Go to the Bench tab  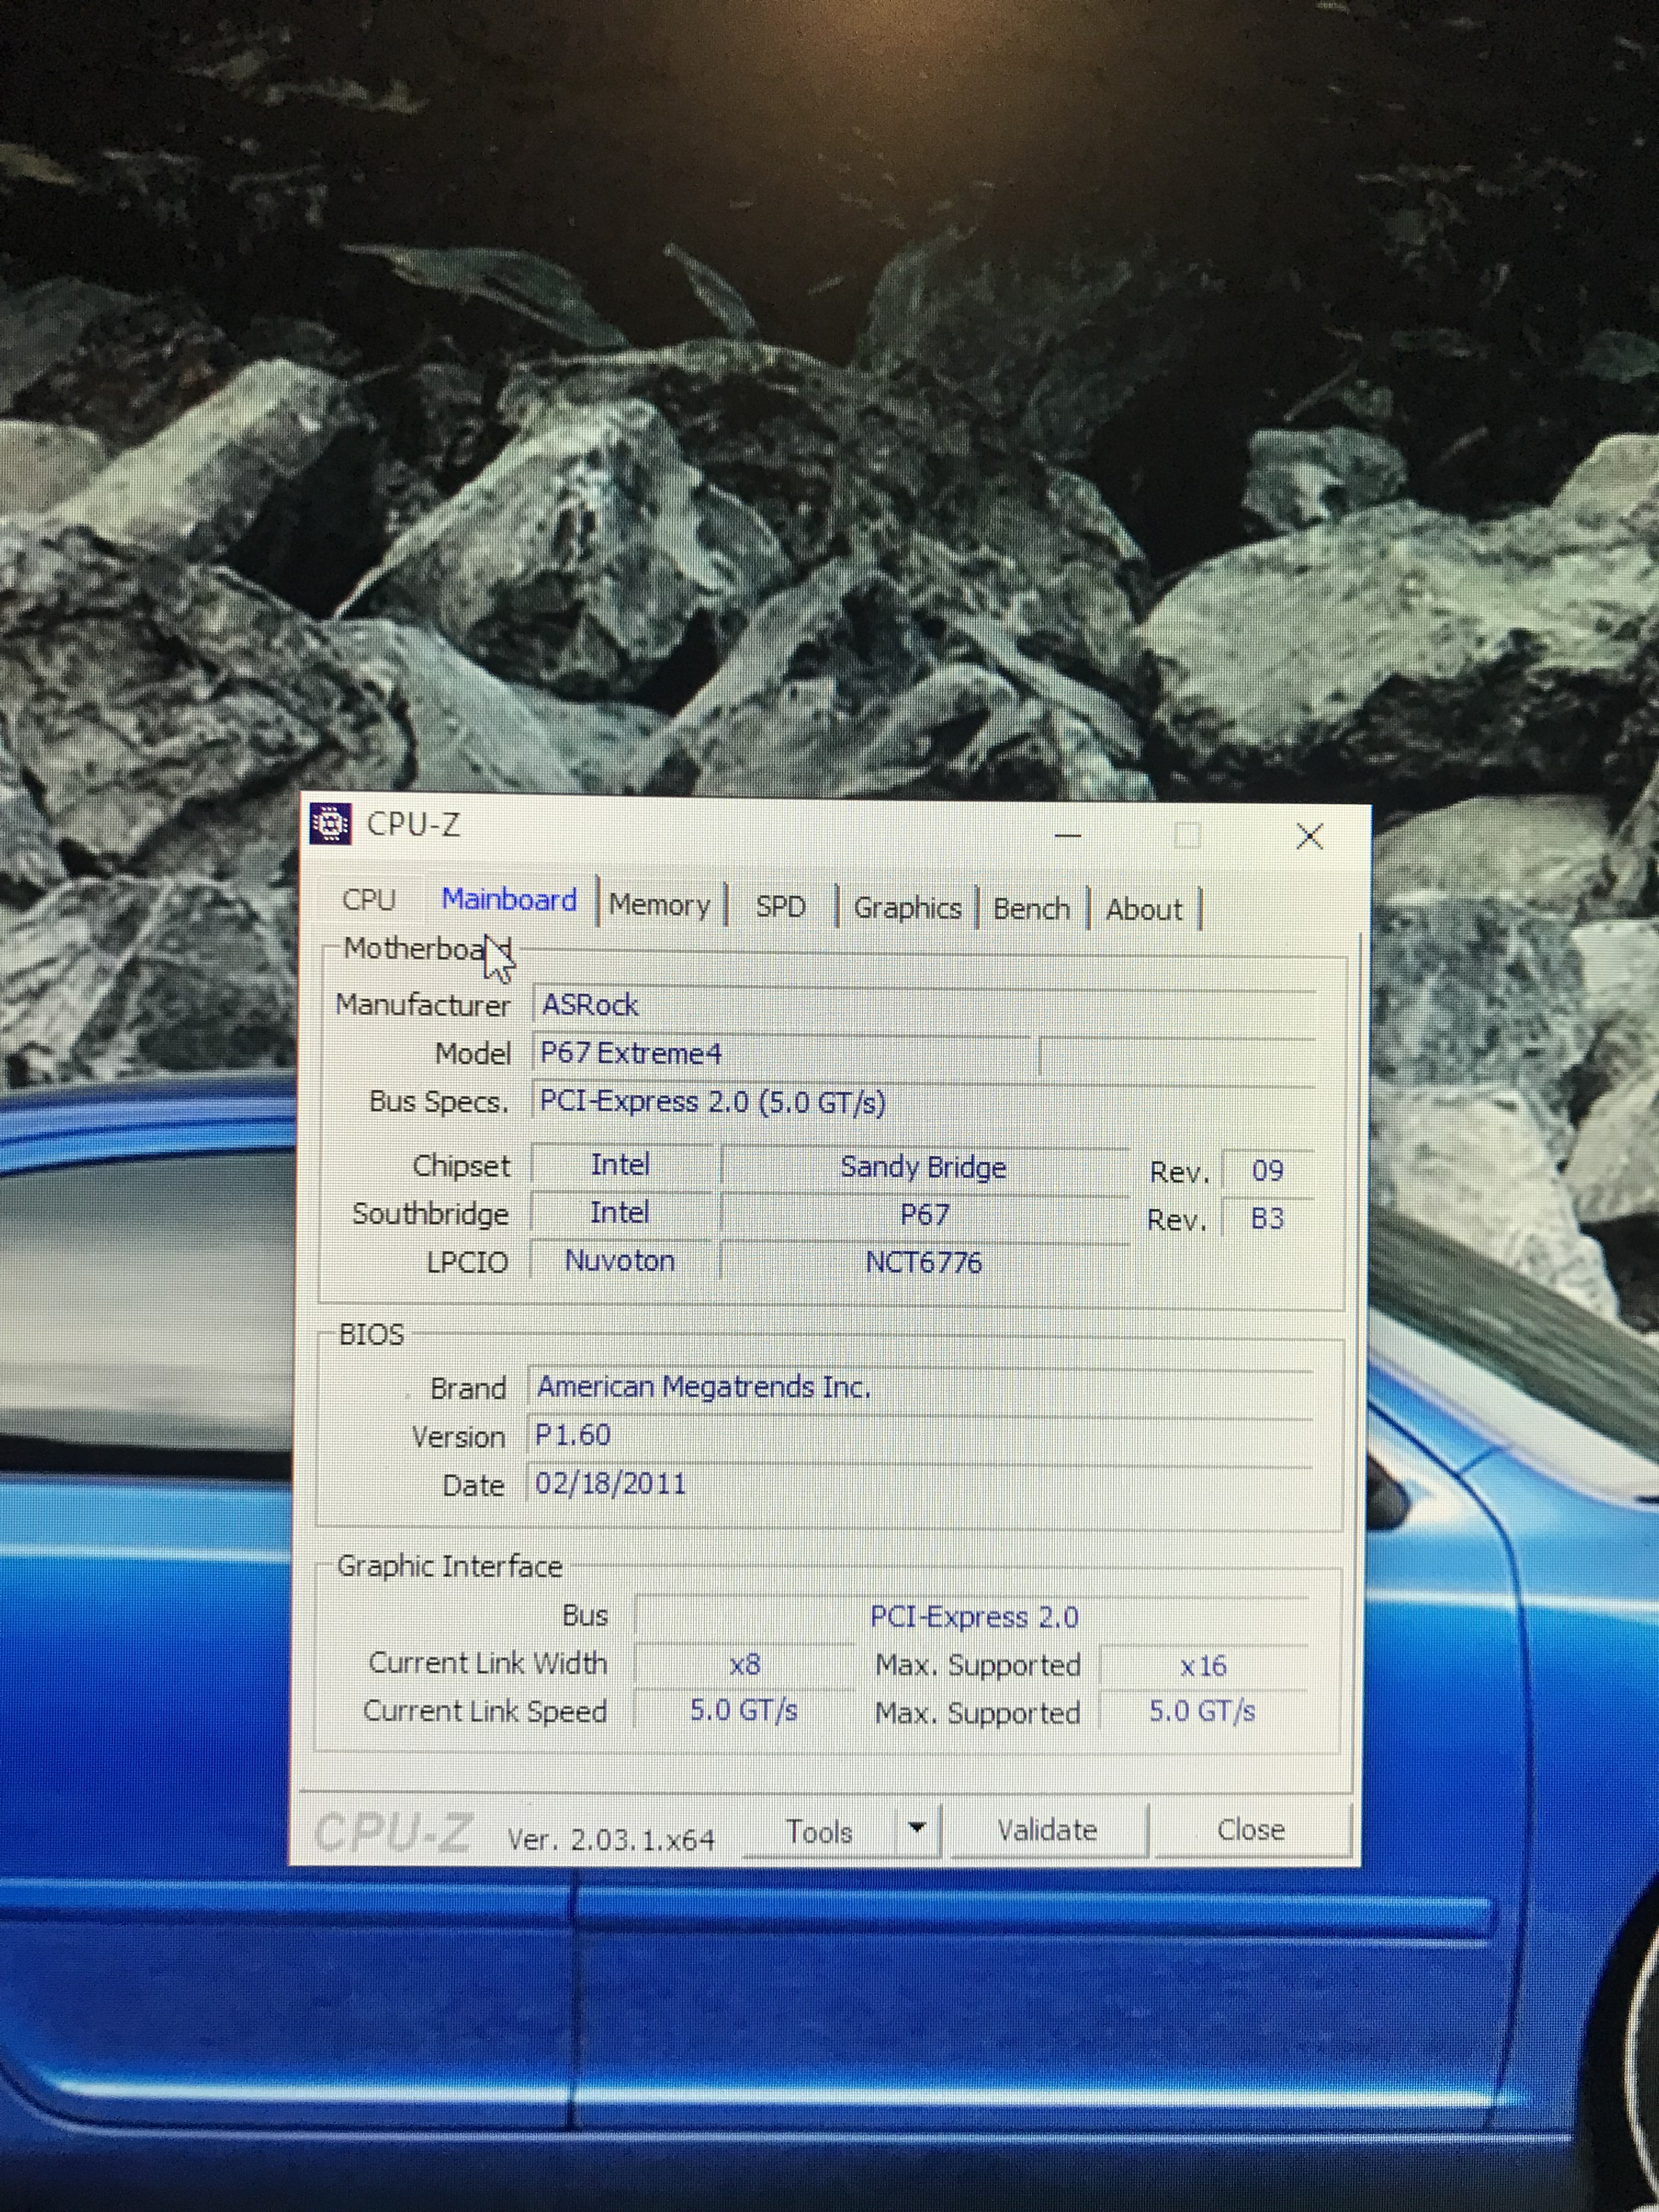[x=1031, y=909]
